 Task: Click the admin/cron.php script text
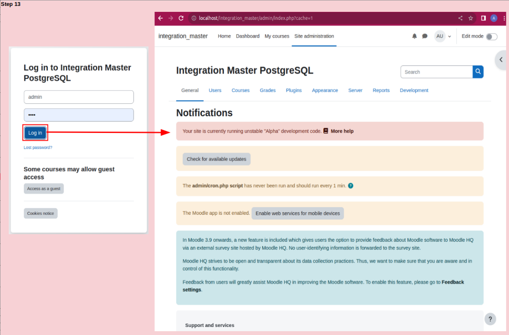point(218,186)
